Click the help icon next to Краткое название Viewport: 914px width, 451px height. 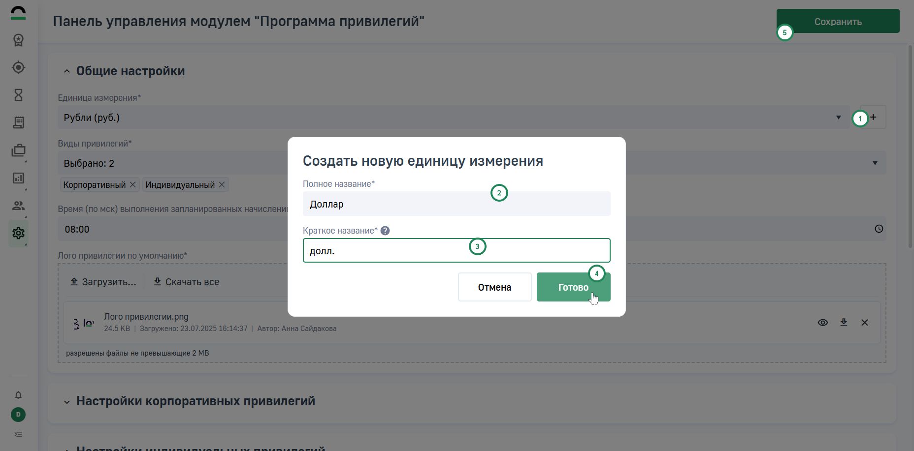point(385,231)
